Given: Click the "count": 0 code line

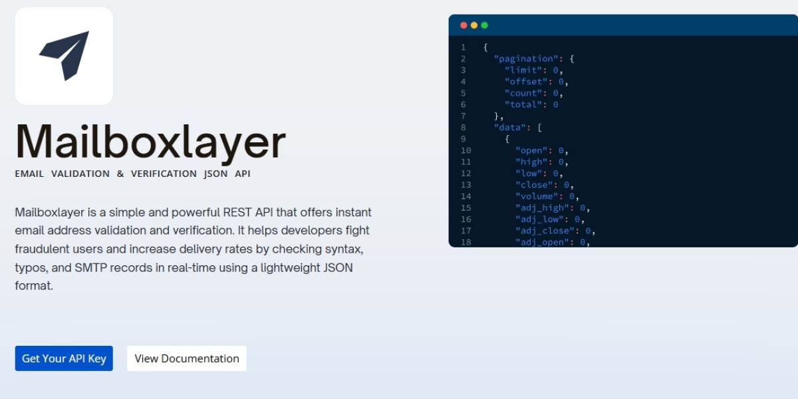Looking at the screenshot, I should [x=534, y=93].
